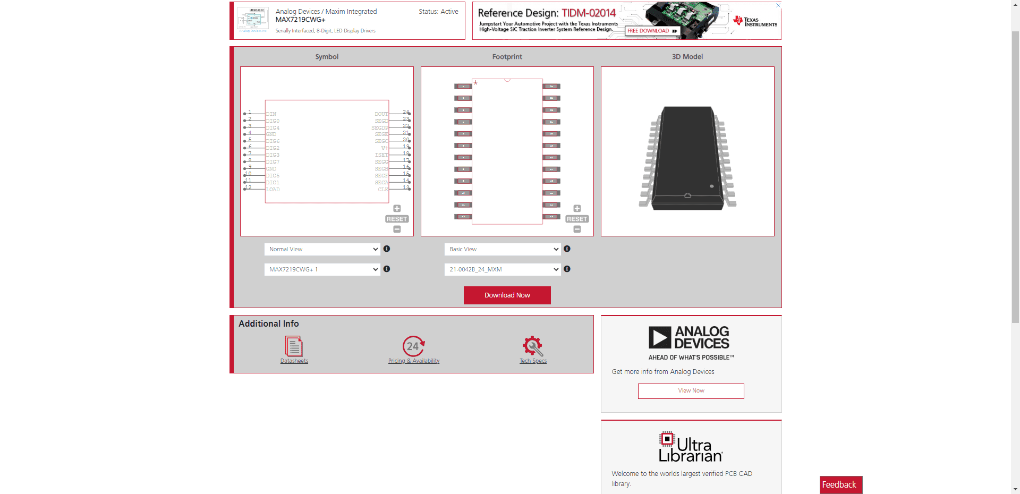Open the Basic View footprint dropdown
Screen dimensions: 1020x494
tap(503, 249)
